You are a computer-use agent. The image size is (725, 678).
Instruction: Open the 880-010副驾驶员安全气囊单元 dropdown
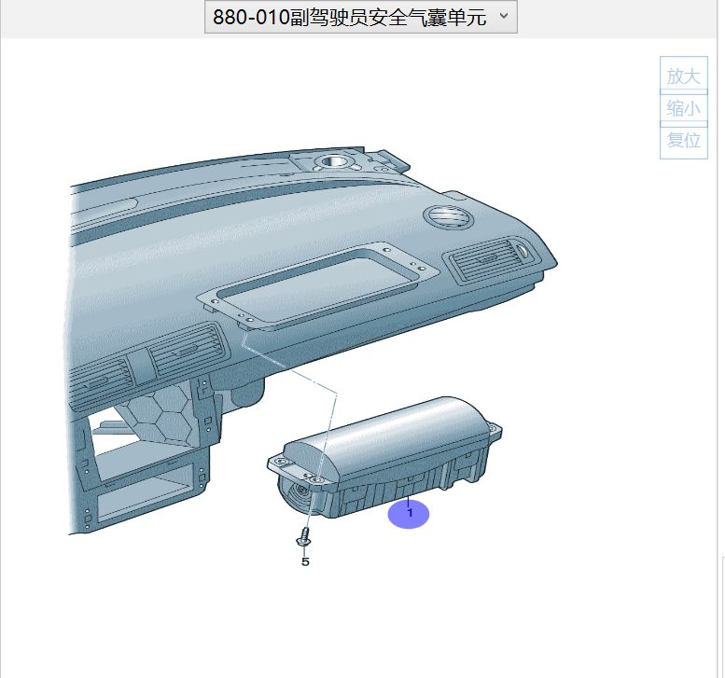(x=360, y=17)
